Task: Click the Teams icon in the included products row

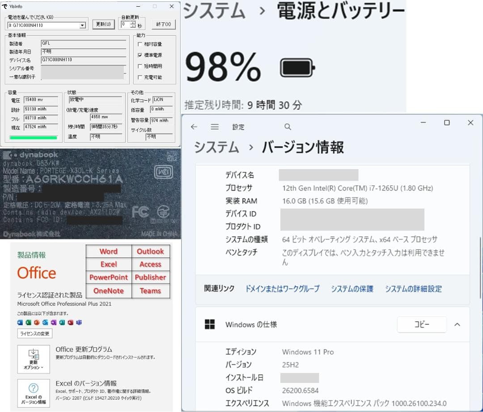Action: [78, 322]
